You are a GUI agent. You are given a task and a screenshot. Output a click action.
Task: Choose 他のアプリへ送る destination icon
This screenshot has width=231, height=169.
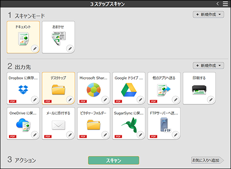(164, 90)
